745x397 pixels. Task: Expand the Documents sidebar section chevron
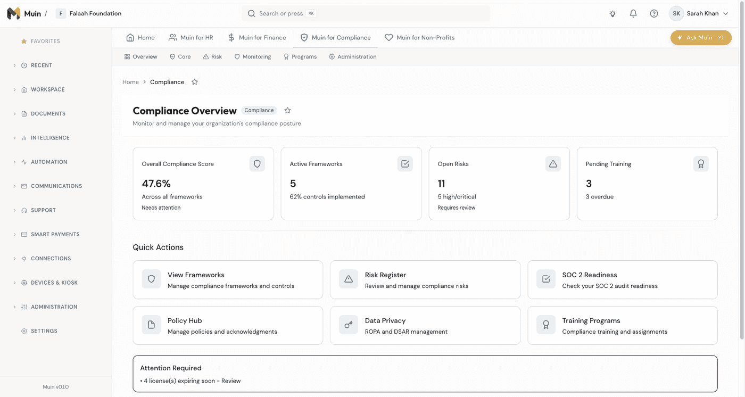(14, 114)
